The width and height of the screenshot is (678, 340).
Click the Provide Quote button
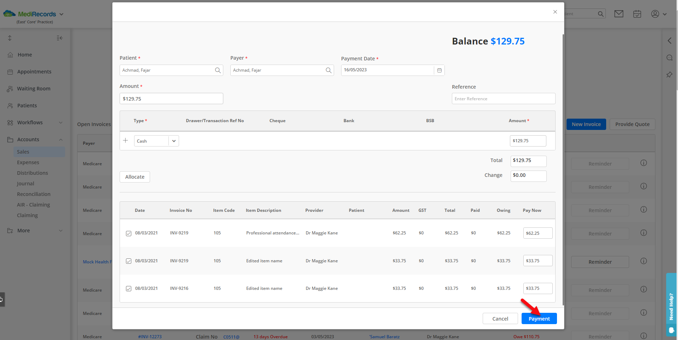point(632,124)
